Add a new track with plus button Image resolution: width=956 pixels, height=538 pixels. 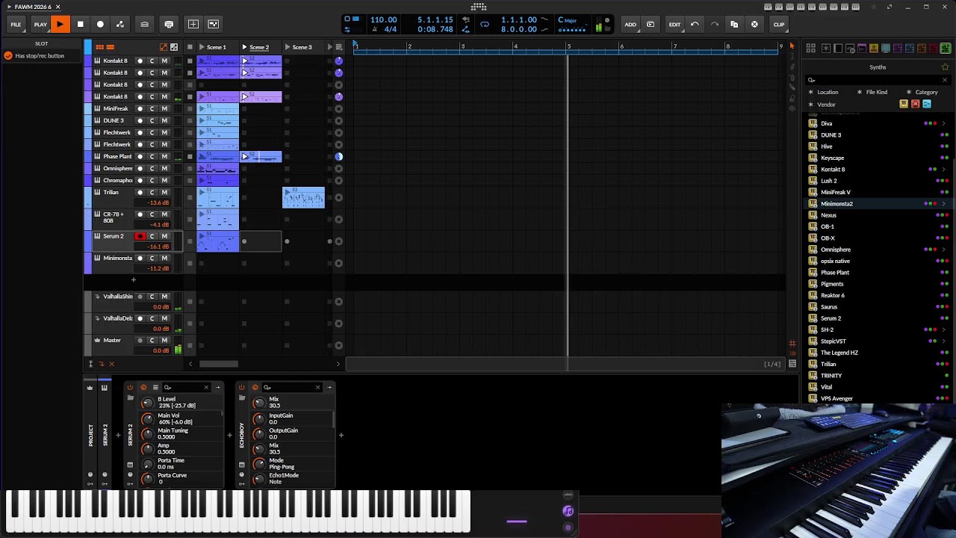(x=133, y=280)
